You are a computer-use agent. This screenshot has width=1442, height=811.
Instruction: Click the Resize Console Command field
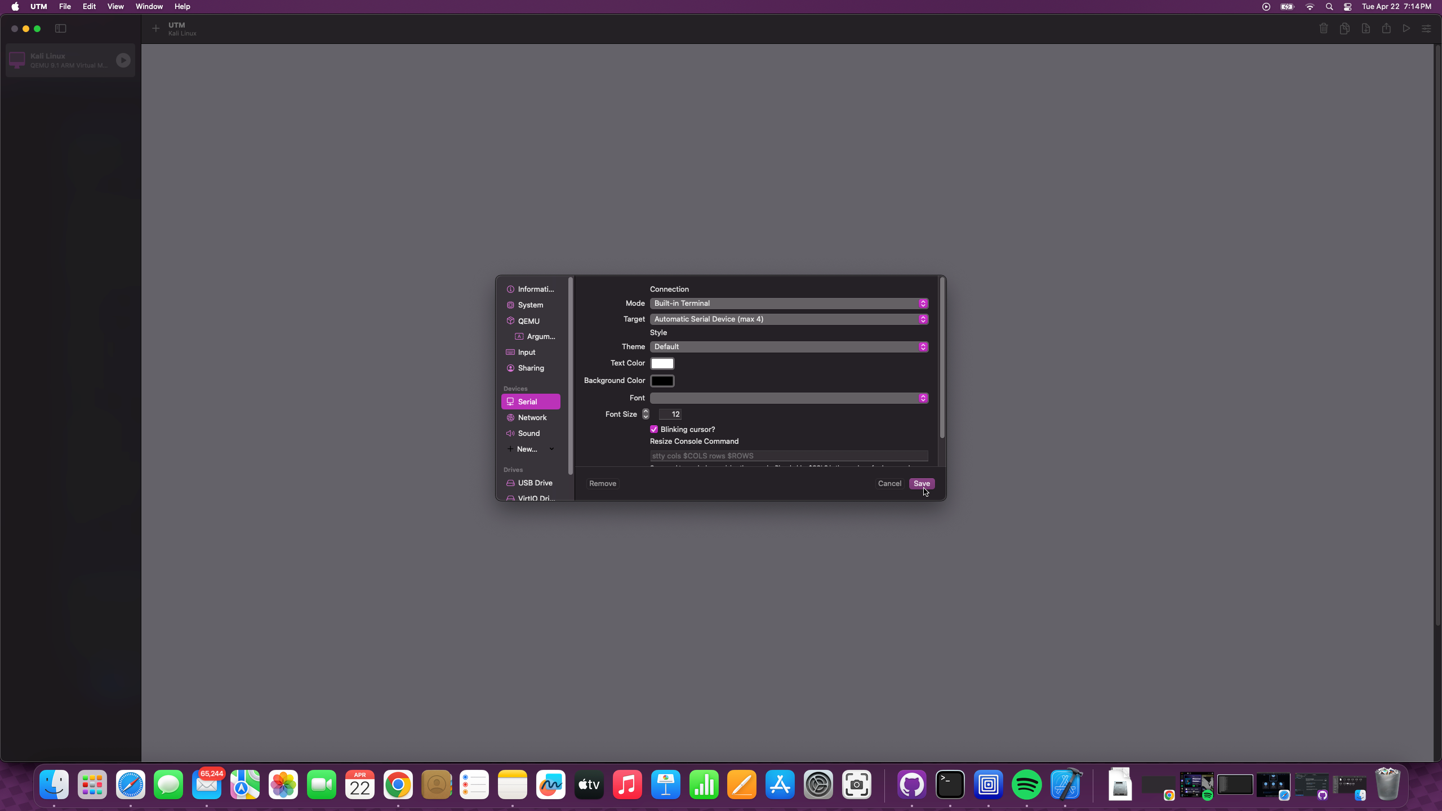pos(789,456)
